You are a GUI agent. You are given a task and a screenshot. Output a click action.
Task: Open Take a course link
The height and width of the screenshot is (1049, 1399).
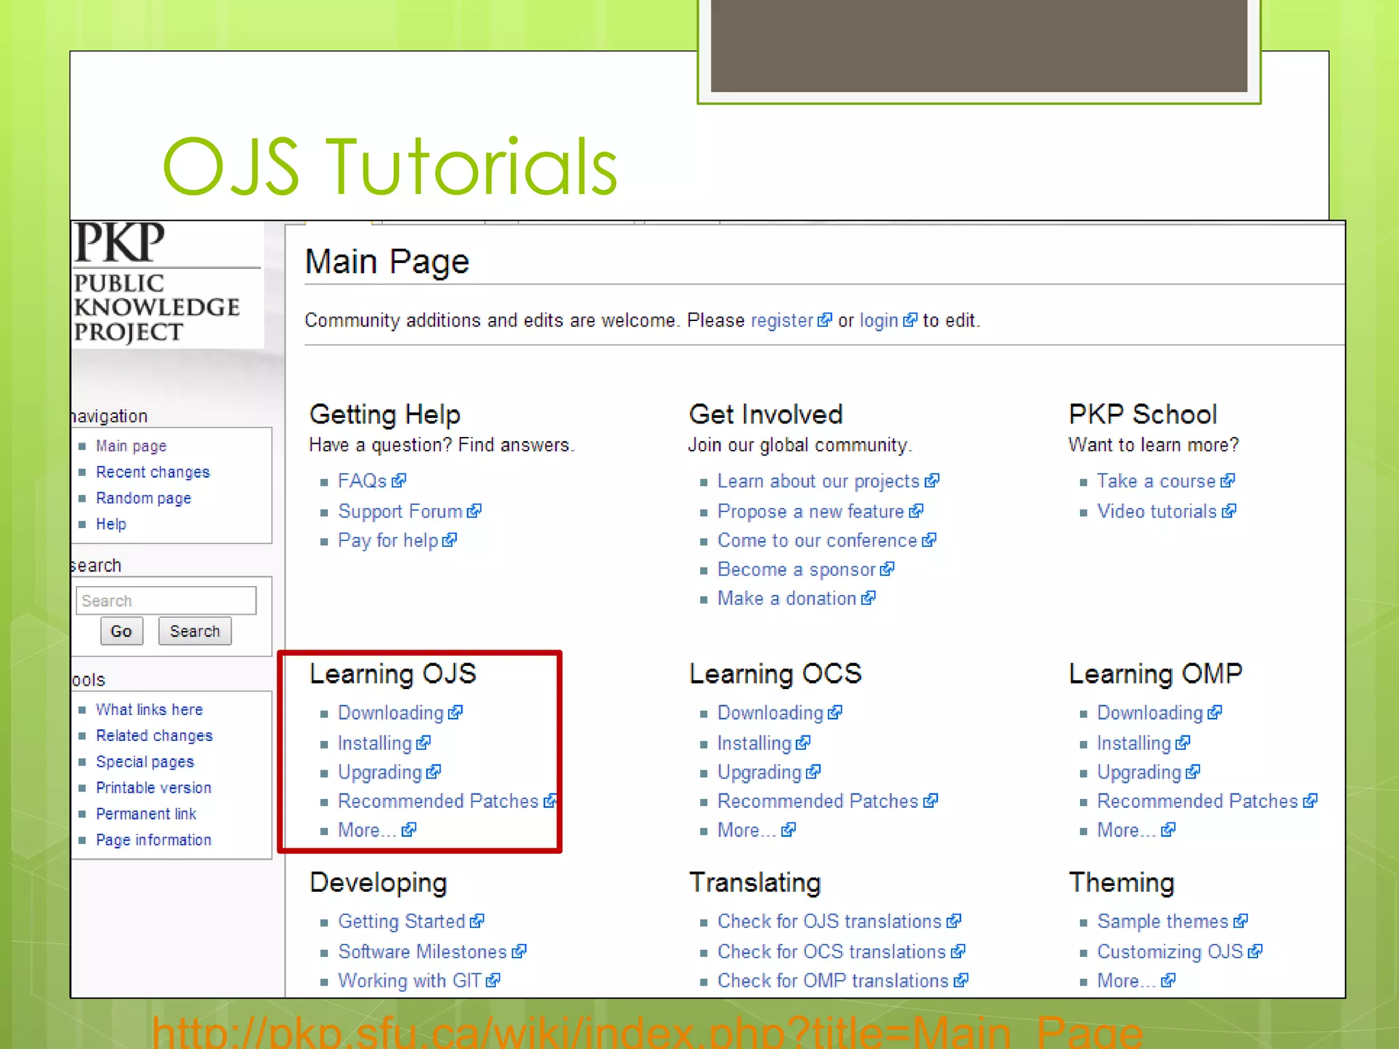[x=1156, y=481]
